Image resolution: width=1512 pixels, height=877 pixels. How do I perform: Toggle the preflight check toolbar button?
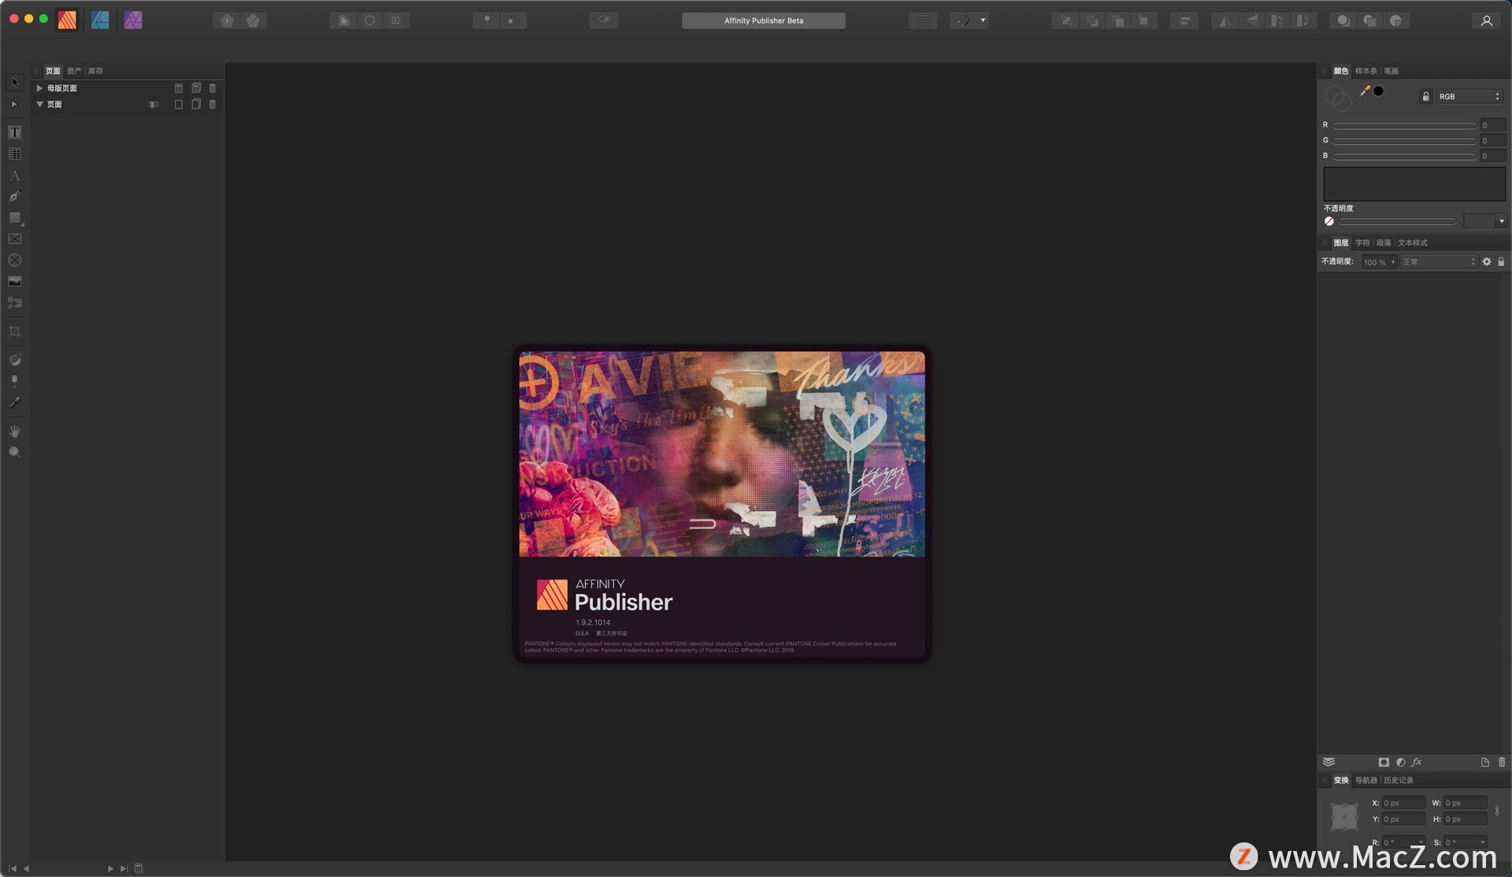click(x=604, y=20)
